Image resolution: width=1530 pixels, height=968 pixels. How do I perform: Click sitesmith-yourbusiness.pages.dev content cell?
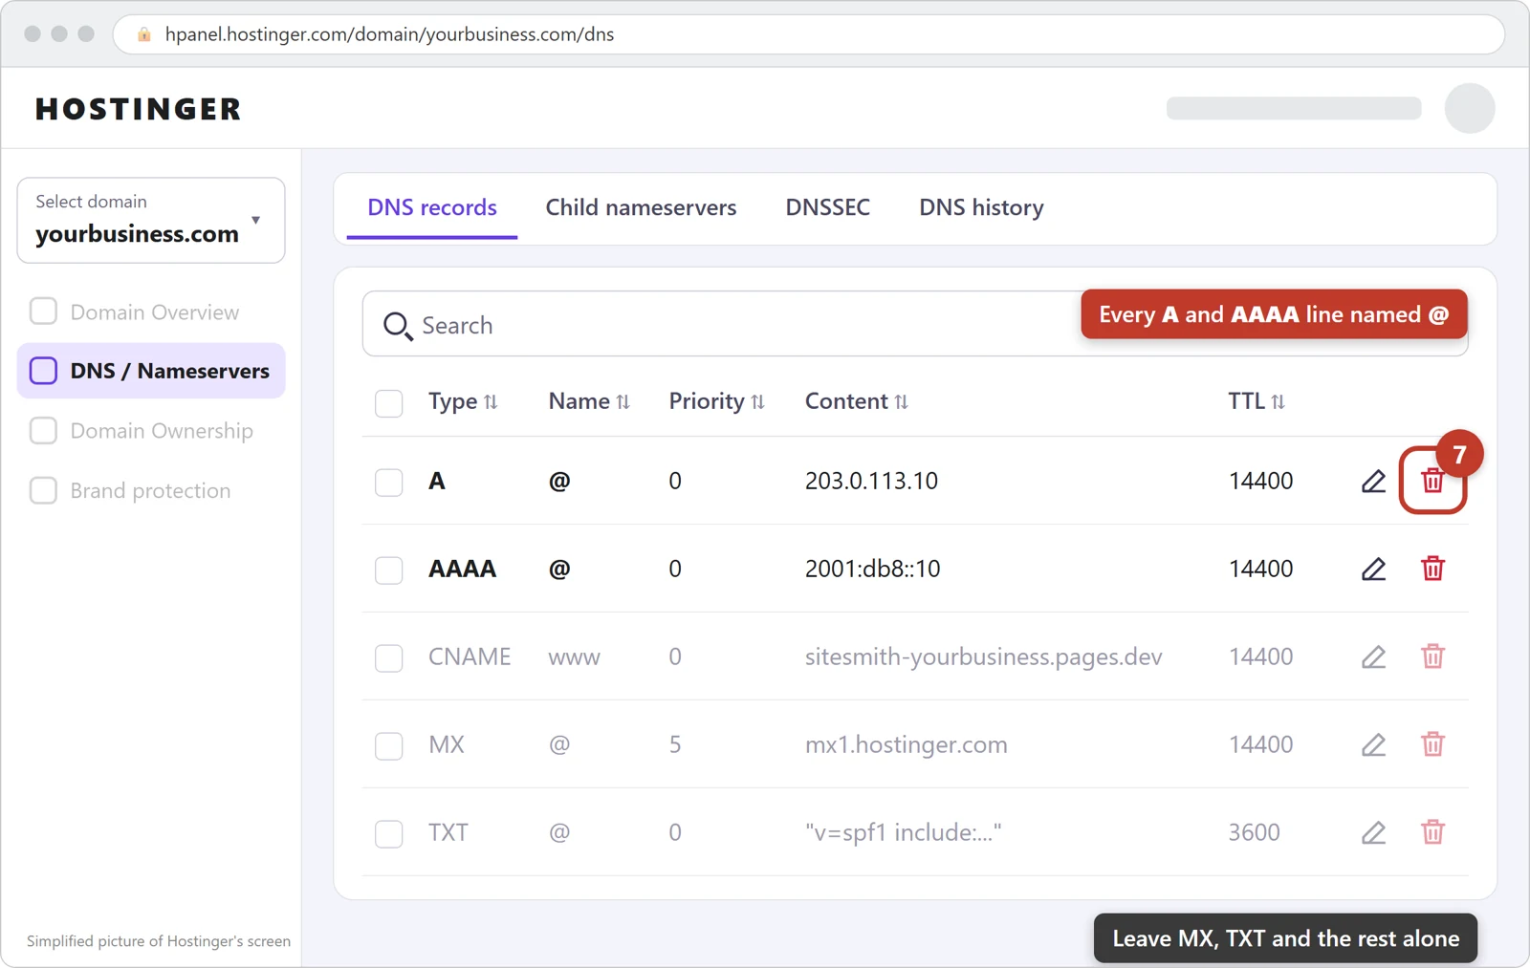click(983, 656)
